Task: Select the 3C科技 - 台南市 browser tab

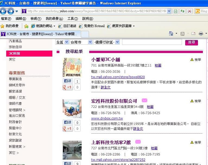Action: 40,34
